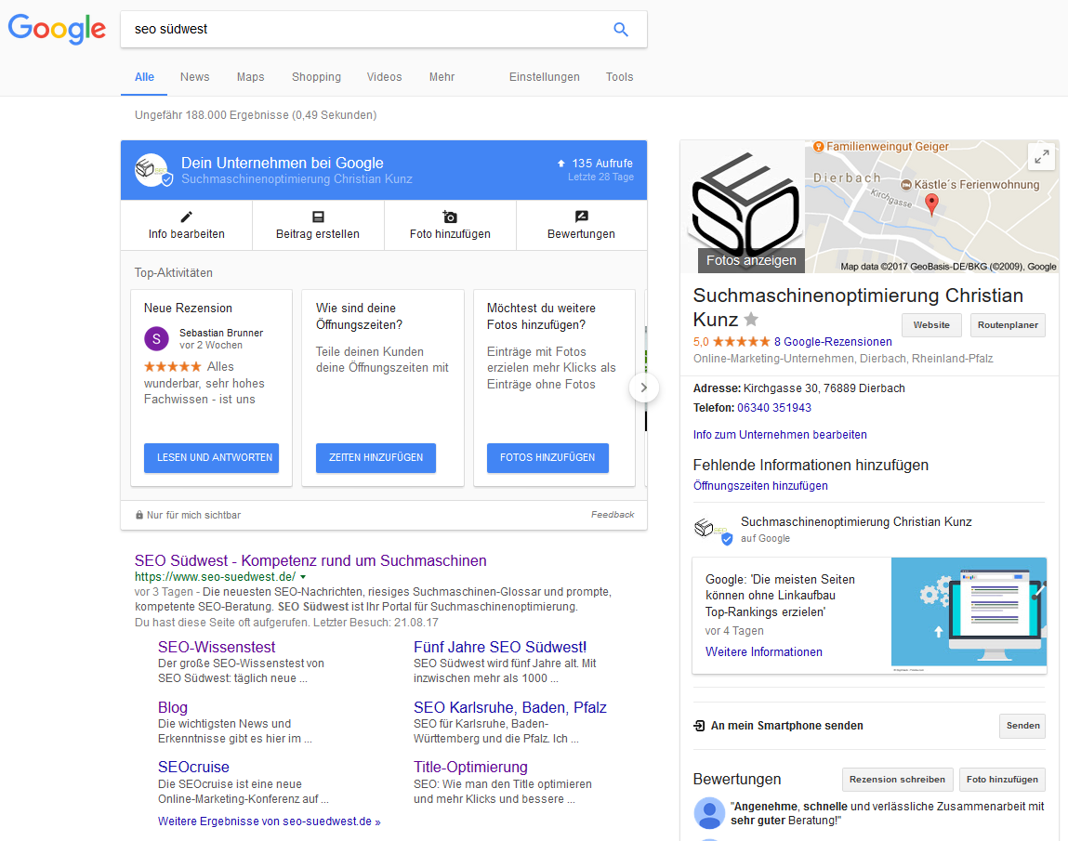Advance the Top-Aktivitäten carousel with the arrow
The width and height of the screenshot is (1068, 841).
click(x=643, y=388)
